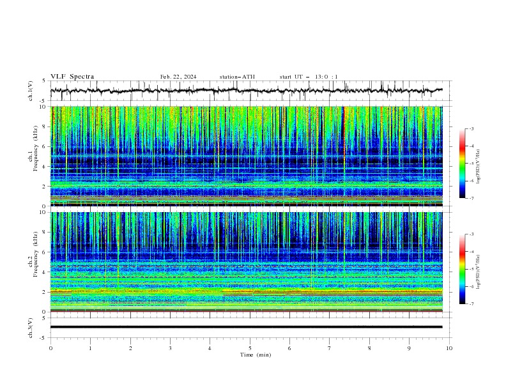Click the ch.2 "Frequency (kHz)" axis title
Screen dimensions: 506x391
click(x=36, y=254)
